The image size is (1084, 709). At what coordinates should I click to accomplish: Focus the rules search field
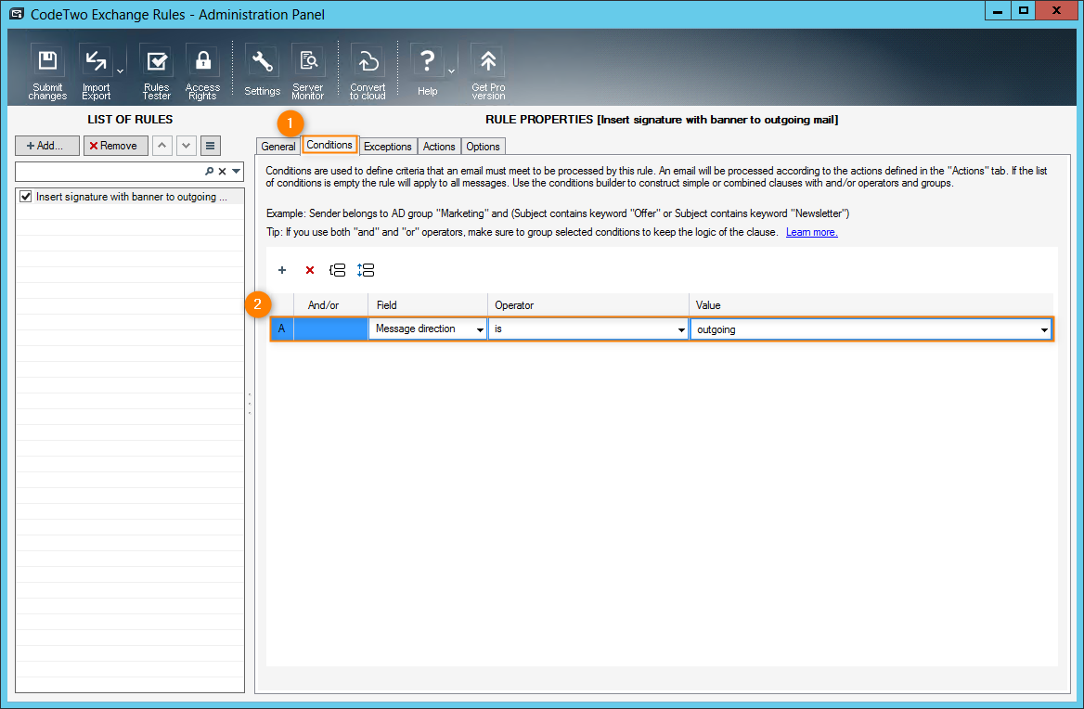click(x=110, y=172)
